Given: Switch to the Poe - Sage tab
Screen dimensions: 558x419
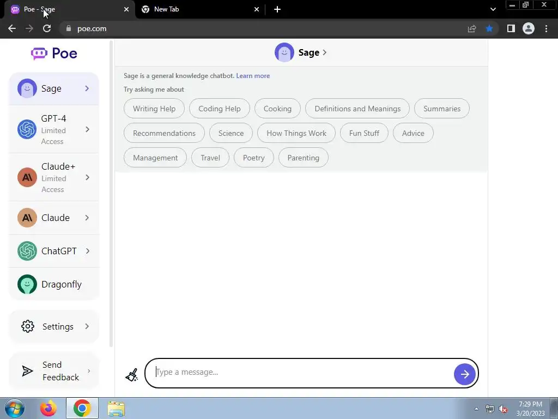Looking at the screenshot, I should (x=70, y=9).
